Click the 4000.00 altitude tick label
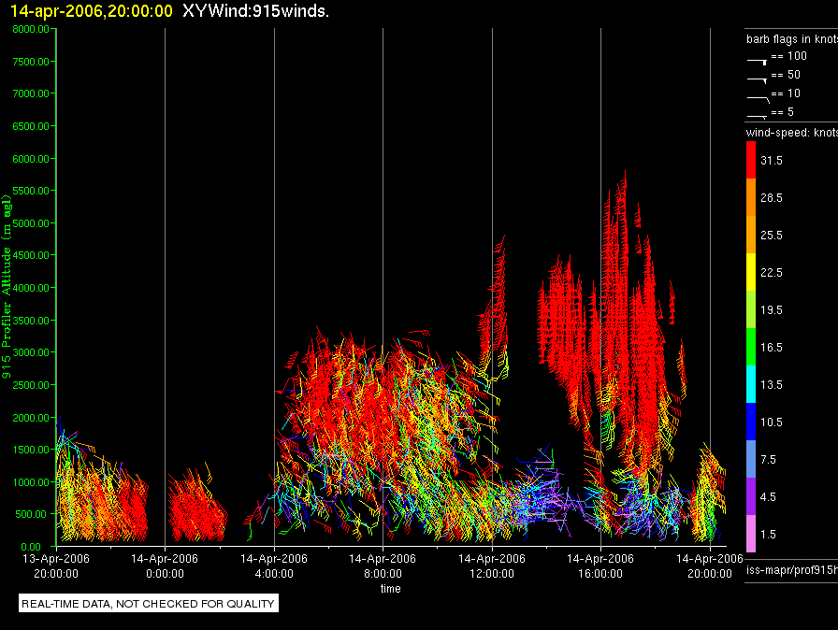The width and height of the screenshot is (838, 630). point(31,288)
